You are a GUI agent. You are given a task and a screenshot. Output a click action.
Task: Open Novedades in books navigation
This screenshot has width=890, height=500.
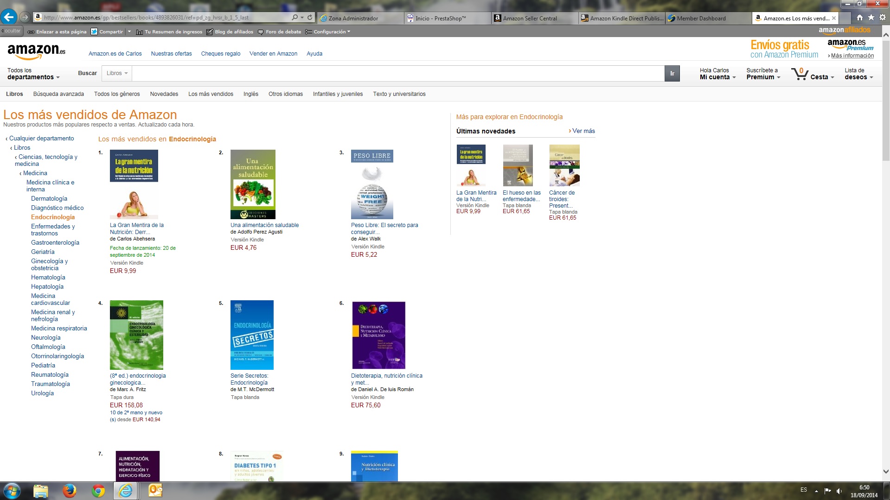[164, 94]
